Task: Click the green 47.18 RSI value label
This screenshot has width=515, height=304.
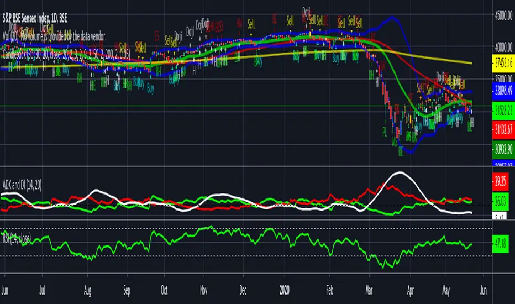Action: [x=500, y=244]
